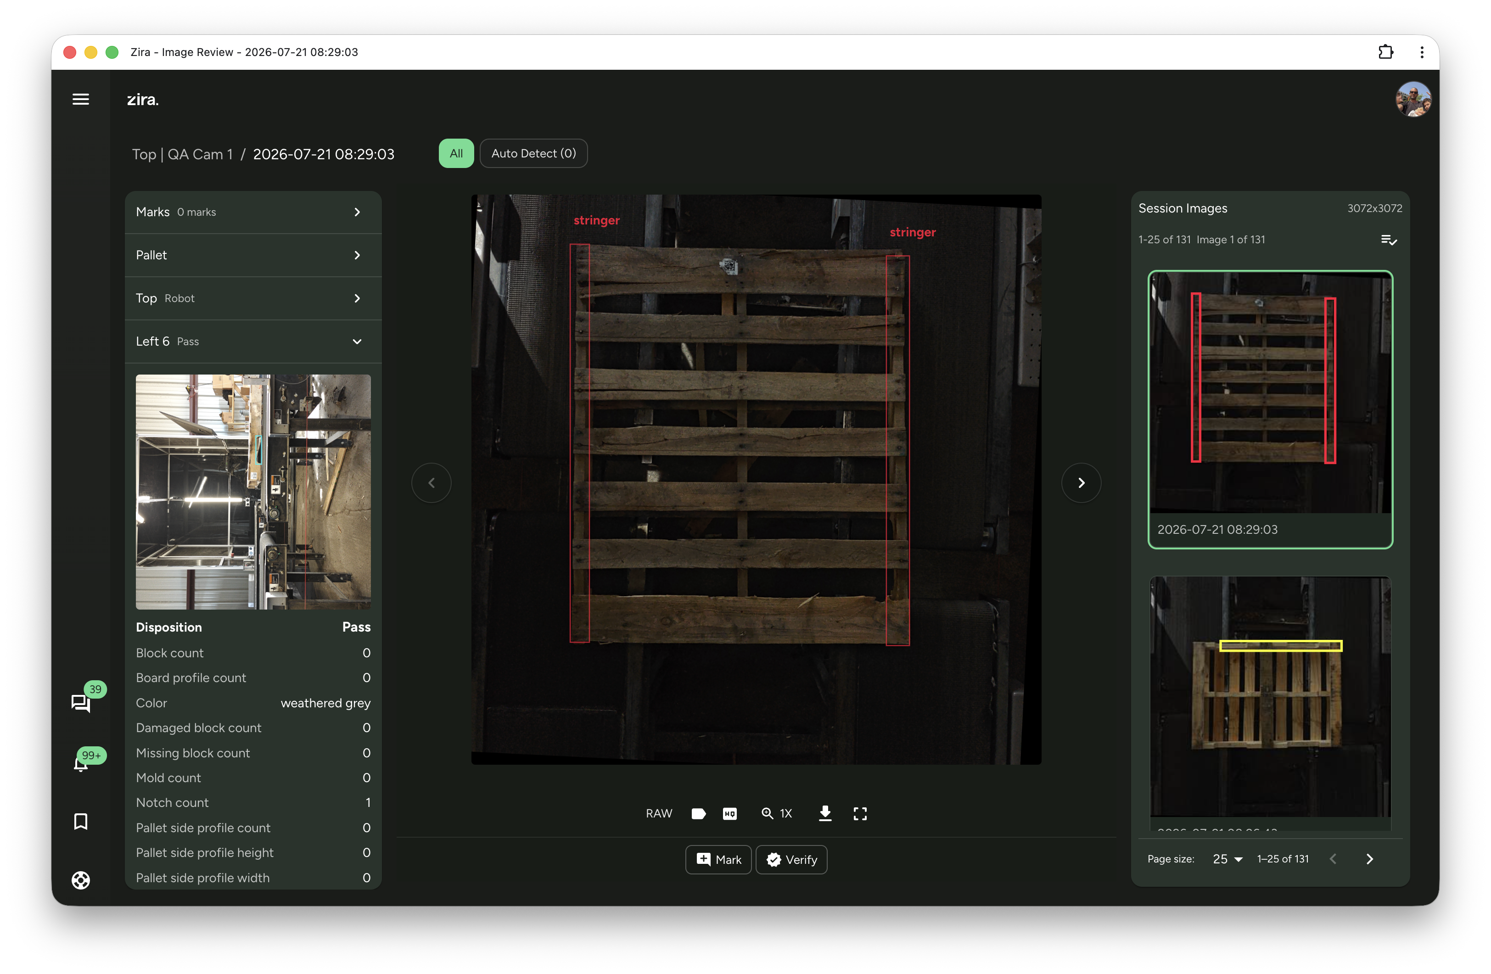This screenshot has height=974, width=1491.
Task: Open the Page size 25 dropdown
Action: 1227,859
